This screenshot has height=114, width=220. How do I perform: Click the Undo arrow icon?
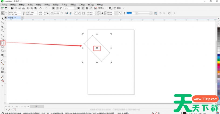(x=40, y=8)
